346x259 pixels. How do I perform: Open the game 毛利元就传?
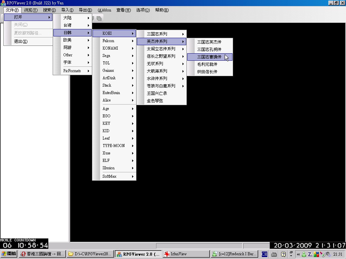click(x=210, y=64)
